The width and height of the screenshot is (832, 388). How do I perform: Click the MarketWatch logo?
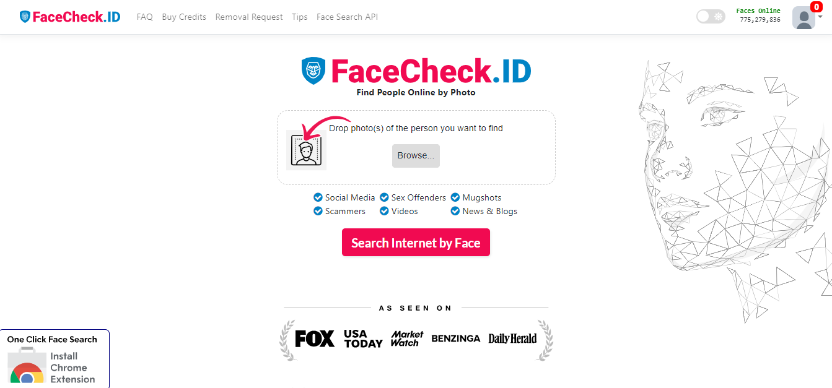pos(407,338)
